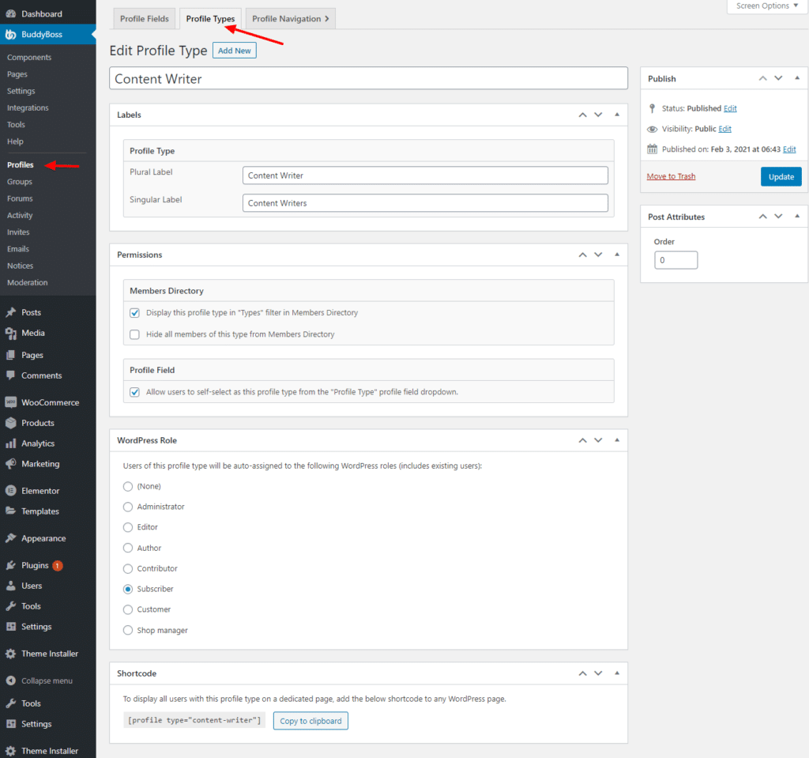
Task: Click the Elementor icon
Action: tap(10, 491)
